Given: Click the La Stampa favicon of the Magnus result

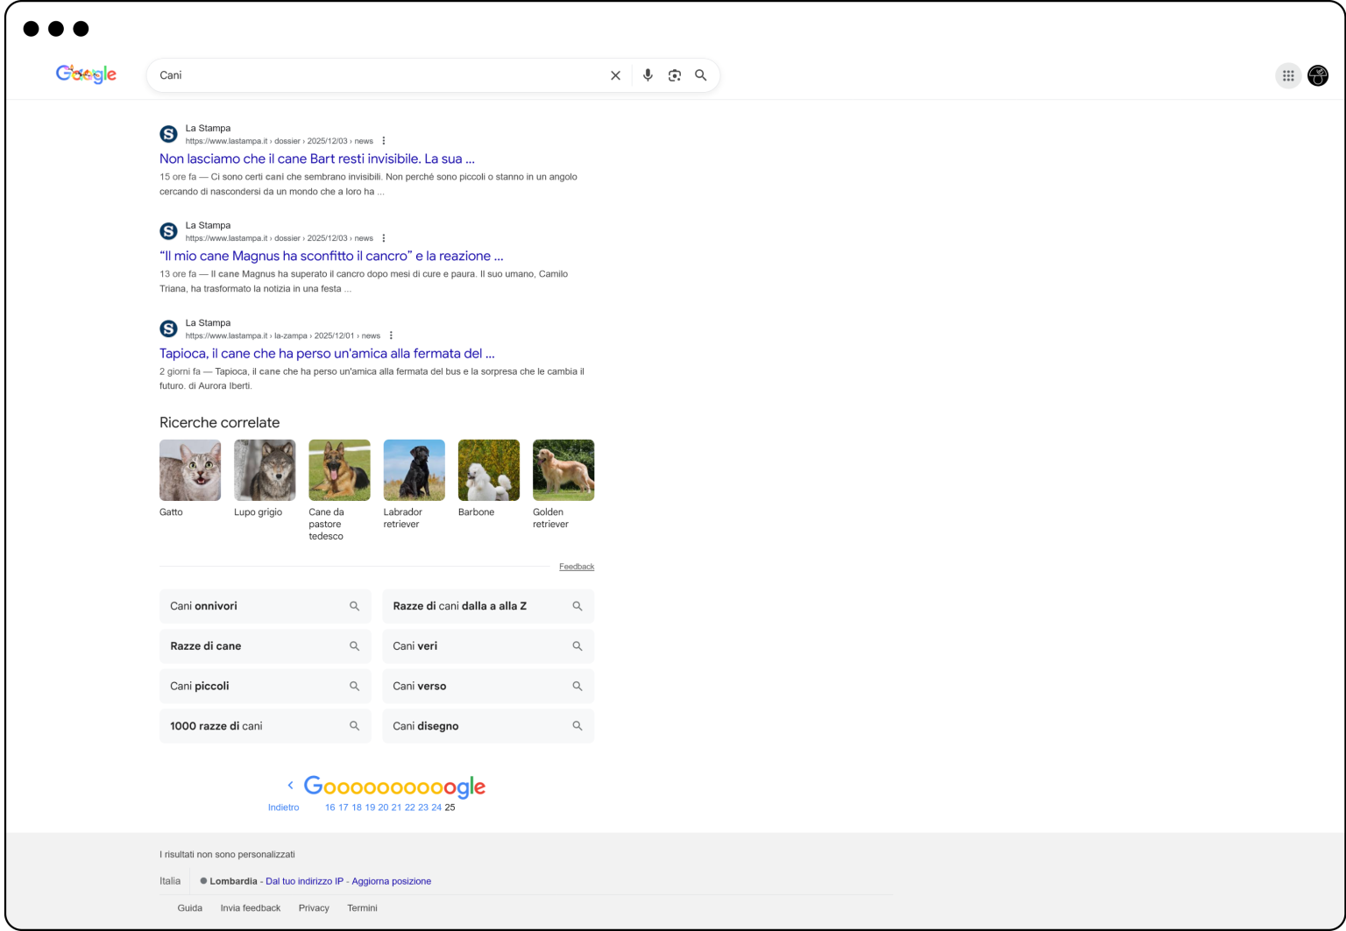Looking at the screenshot, I should click(168, 231).
